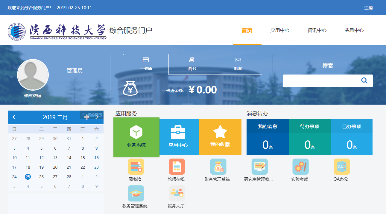Open the 教务管理系统 icon
The image size is (386, 214).
point(136,193)
